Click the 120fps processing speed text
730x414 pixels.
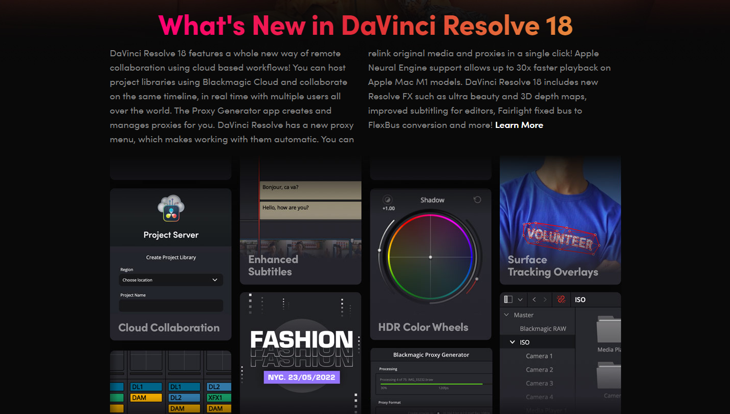tap(444, 388)
